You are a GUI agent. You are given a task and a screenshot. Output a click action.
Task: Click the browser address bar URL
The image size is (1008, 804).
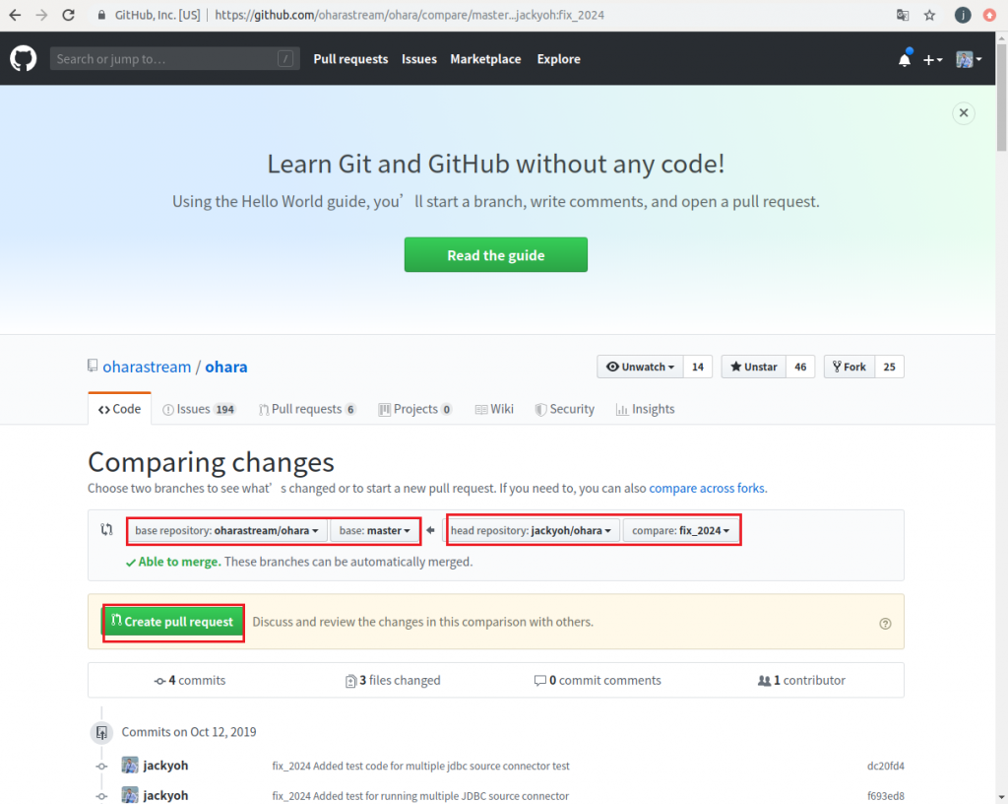[409, 15]
